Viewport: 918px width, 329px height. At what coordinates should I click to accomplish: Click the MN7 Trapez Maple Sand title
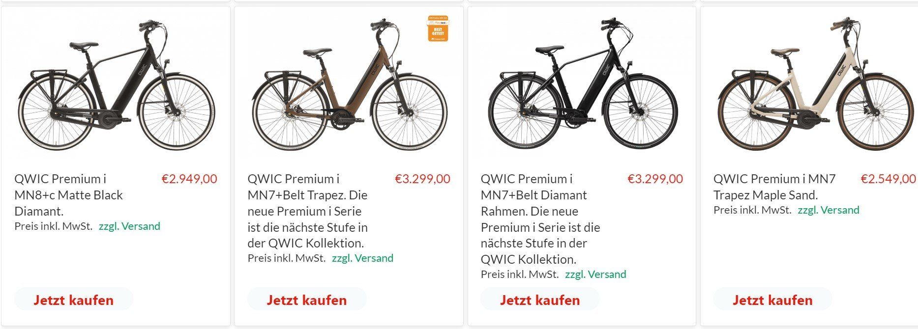tap(774, 187)
